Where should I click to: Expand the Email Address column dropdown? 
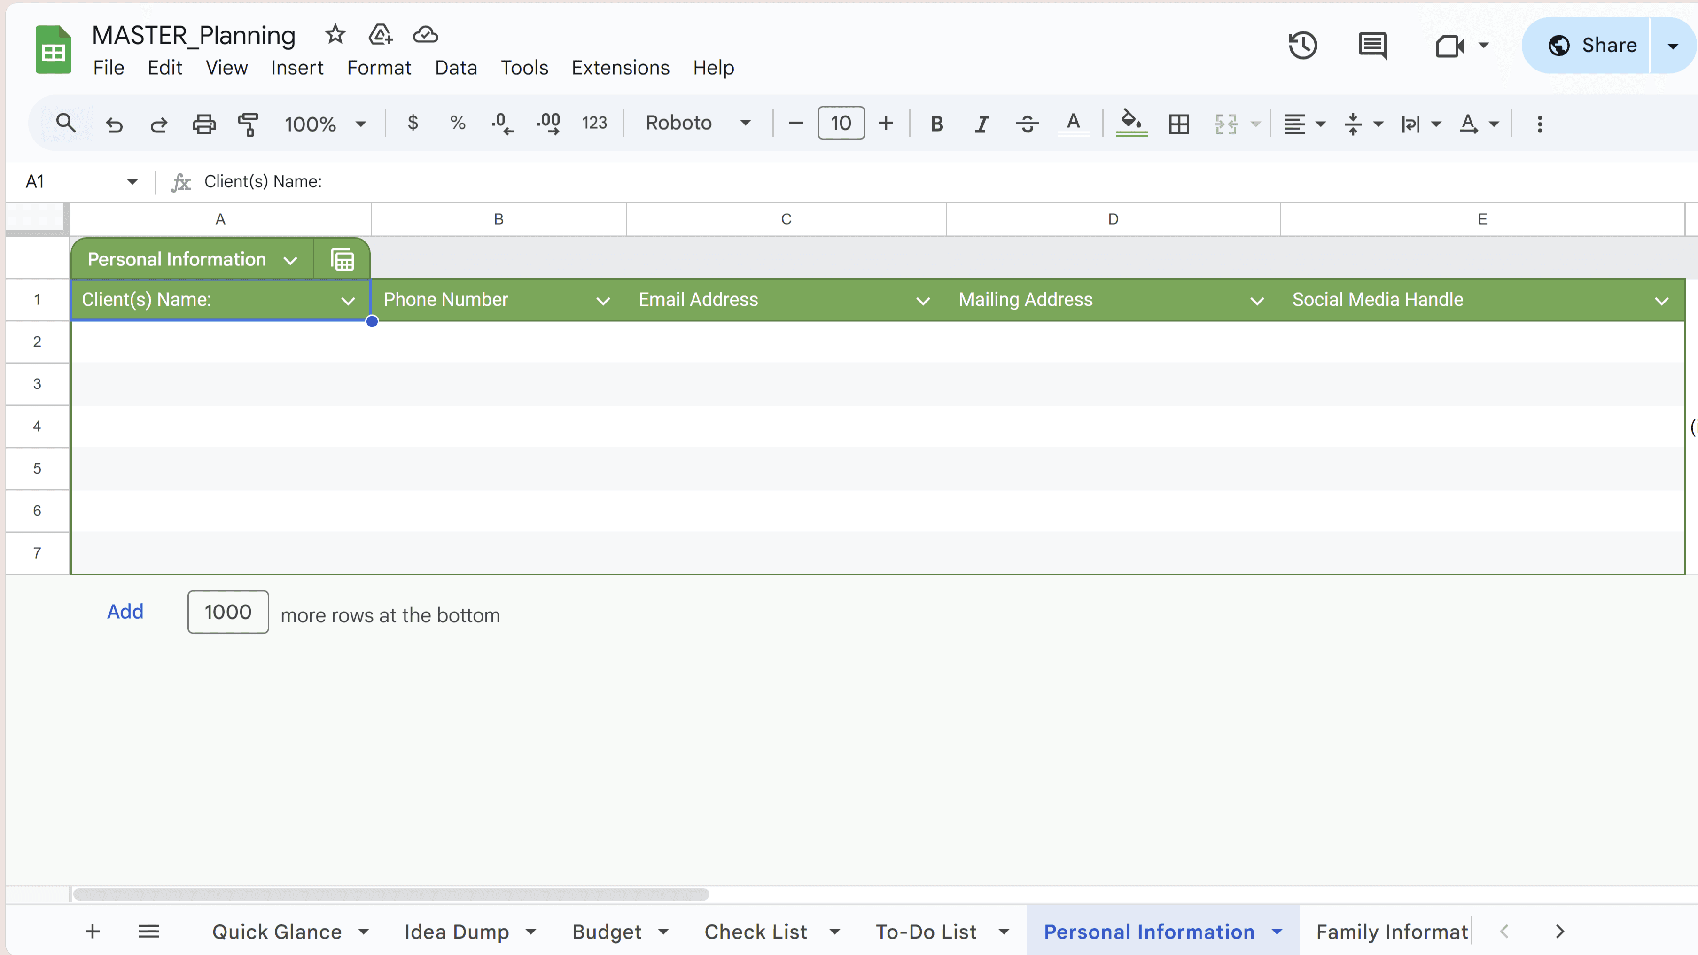tap(923, 301)
